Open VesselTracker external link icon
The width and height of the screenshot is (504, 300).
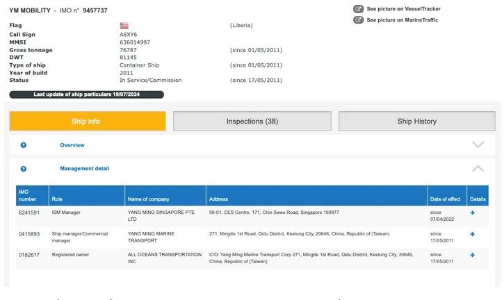pyautogui.click(x=359, y=9)
